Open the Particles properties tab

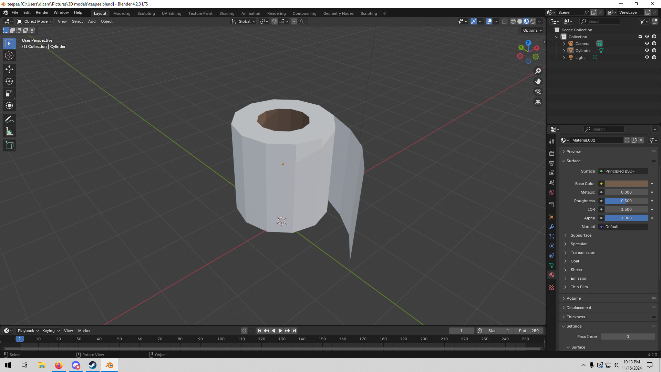coord(552,236)
